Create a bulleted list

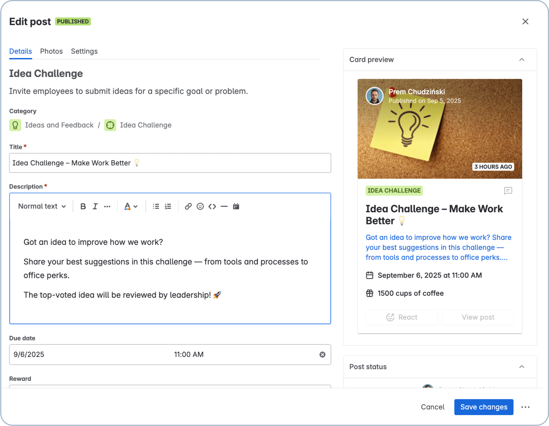tap(155, 206)
